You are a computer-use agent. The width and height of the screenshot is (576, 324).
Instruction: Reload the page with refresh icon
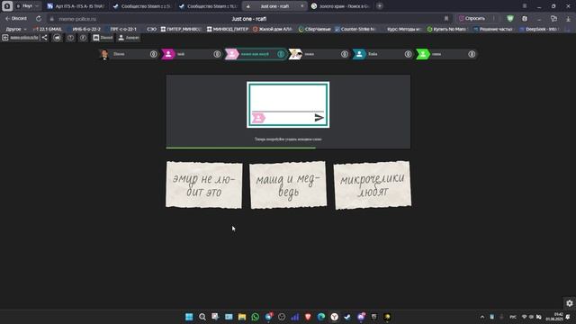click(39, 18)
